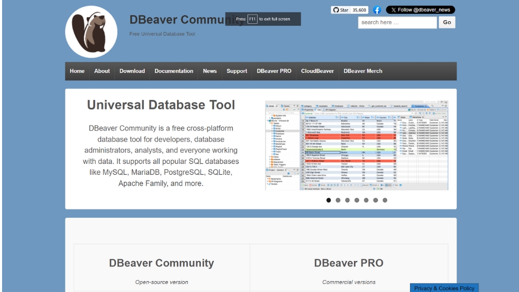Select the second carousel dot

338,200
